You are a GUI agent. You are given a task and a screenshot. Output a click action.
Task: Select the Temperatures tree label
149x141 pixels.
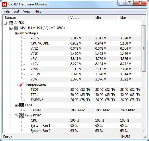pos(36,84)
